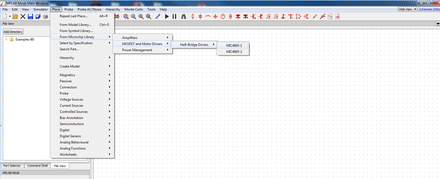
Task: Click the zoom out magnifier icon
Action: (x=134, y=16)
